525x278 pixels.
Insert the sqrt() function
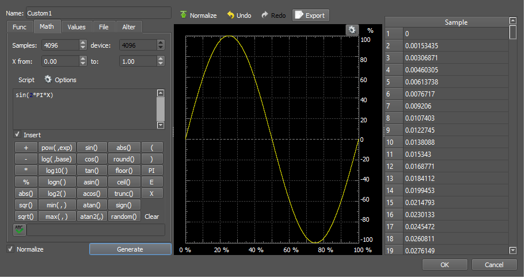[x=26, y=217]
